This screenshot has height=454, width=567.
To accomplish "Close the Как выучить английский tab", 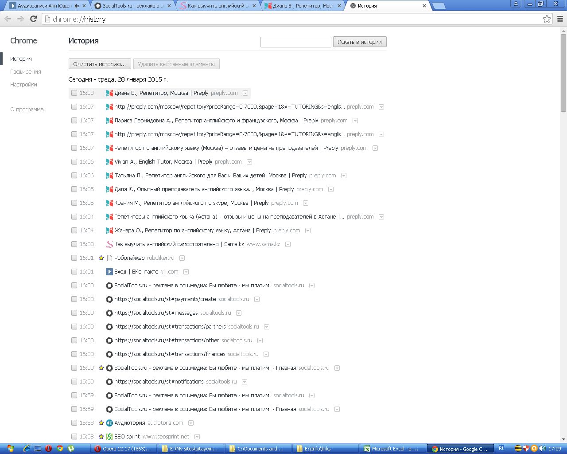I will [254, 6].
